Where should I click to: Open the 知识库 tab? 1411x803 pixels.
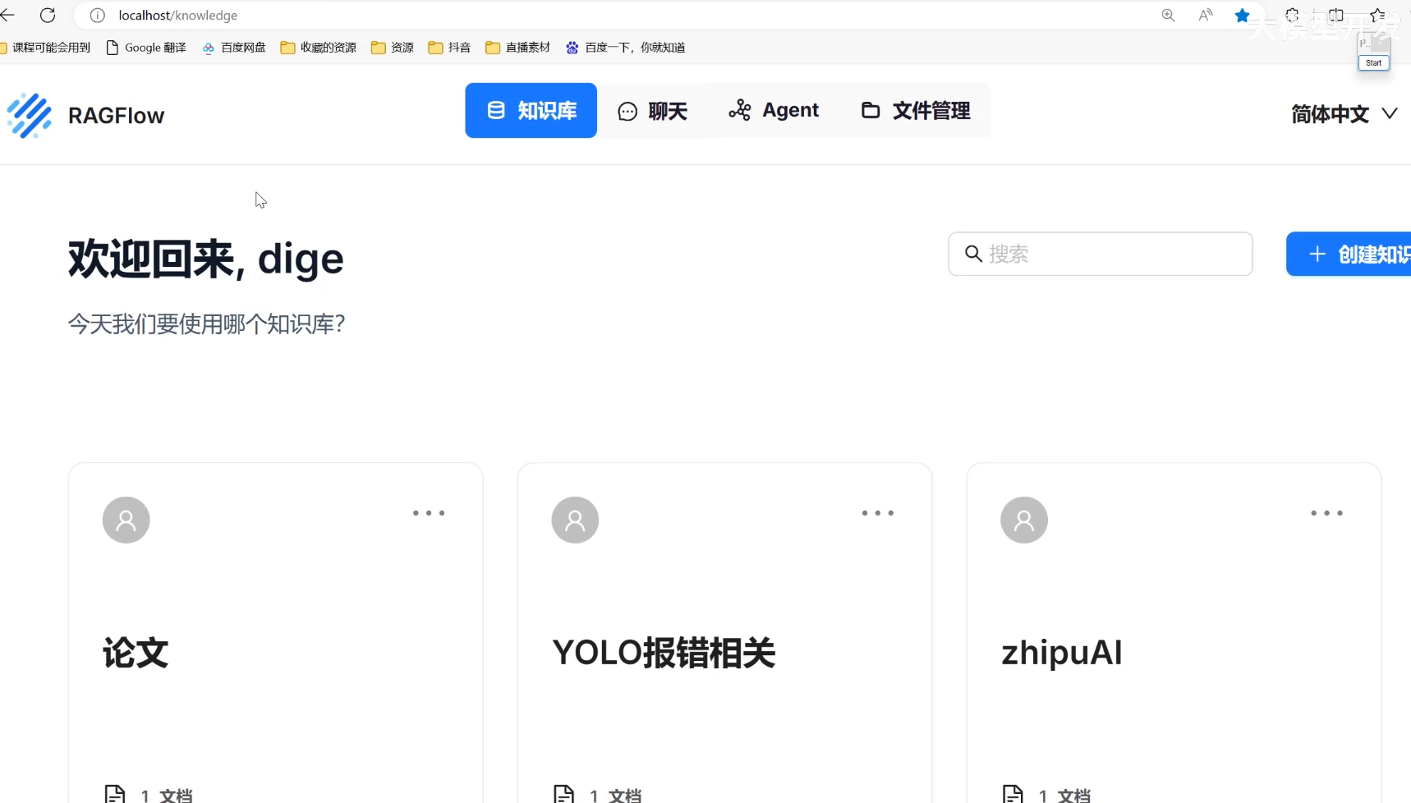[x=531, y=110]
